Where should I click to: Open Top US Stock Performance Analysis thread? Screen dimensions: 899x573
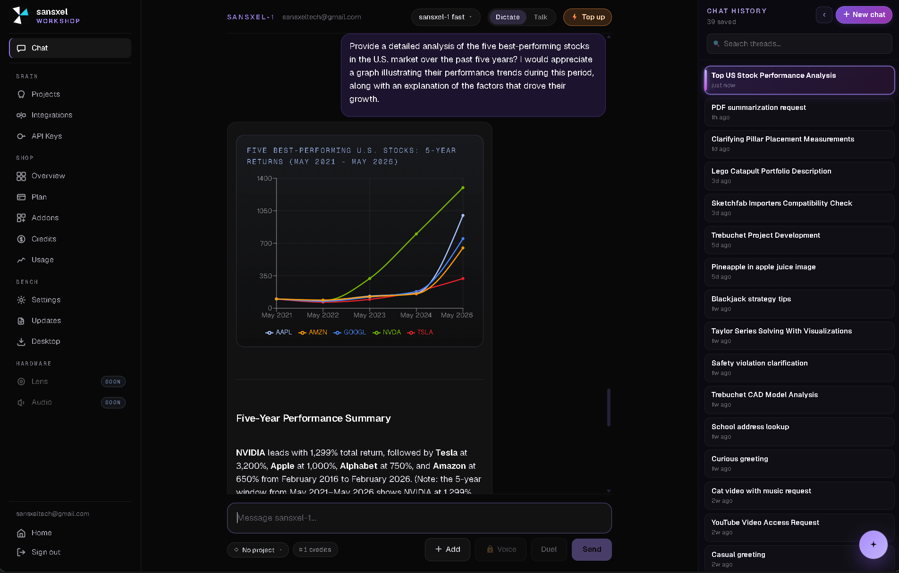click(x=799, y=80)
